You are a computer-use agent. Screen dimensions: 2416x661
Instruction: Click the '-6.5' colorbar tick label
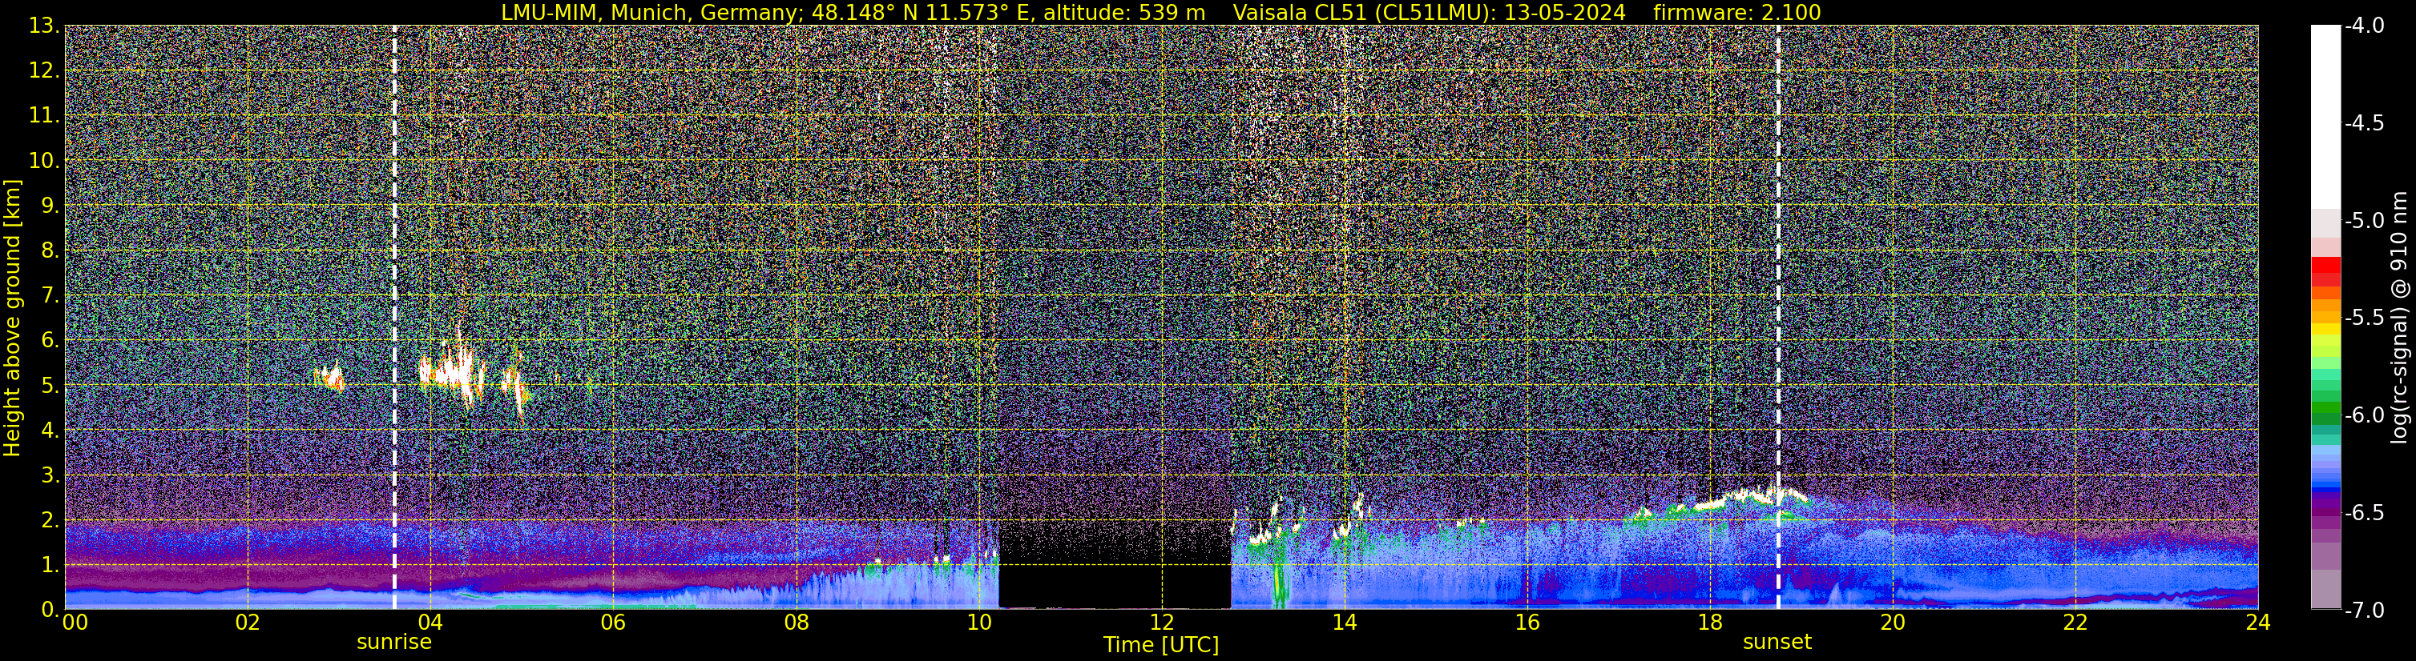2365,512
